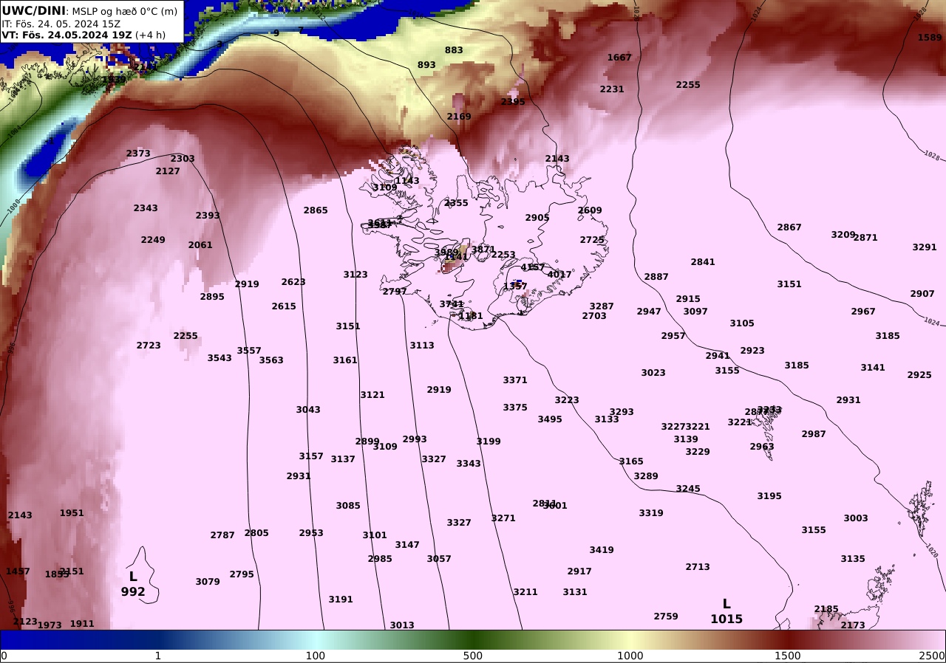Click the height value 2865

(316, 210)
